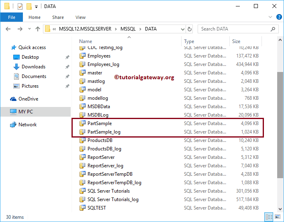Click the search magnifier icon
The height and width of the screenshot is (222, 284).
pos(273,29)
